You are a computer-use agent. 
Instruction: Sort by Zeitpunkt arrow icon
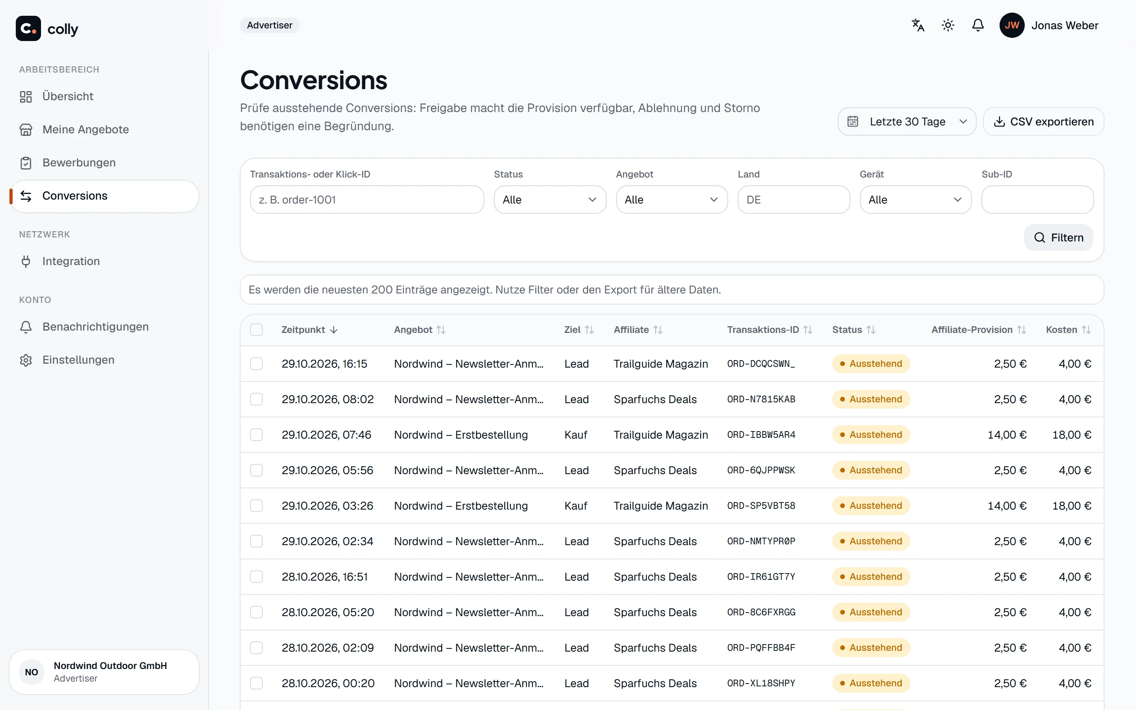334,330
